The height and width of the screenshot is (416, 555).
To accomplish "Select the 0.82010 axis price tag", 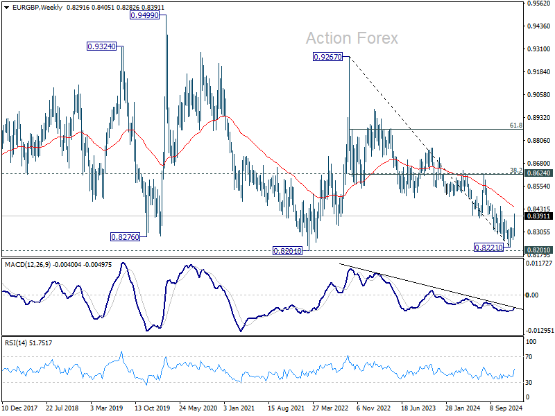I will [x=538, y=250].
